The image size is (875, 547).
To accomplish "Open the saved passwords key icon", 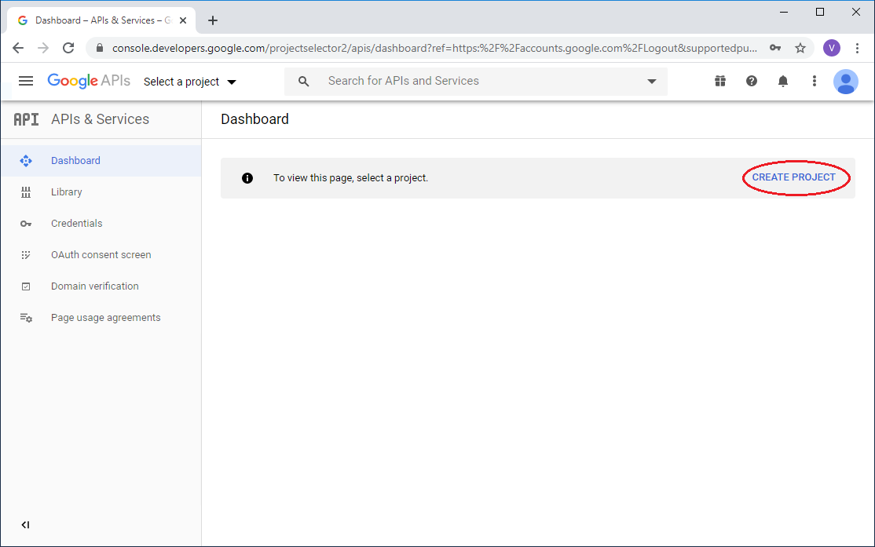I will coord(775,48).
